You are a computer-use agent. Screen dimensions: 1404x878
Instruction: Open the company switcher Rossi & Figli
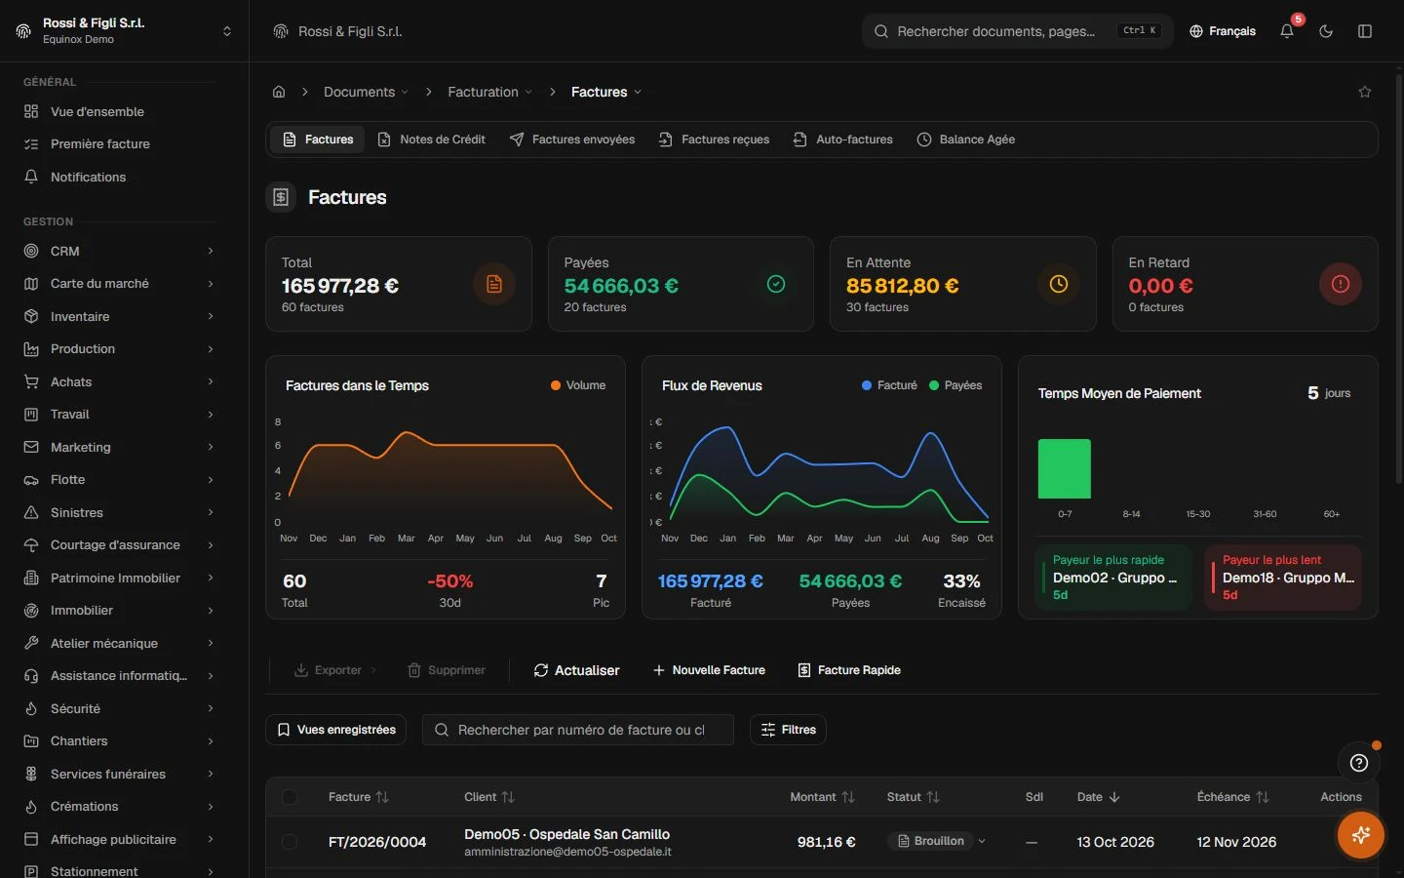point(124,31)
